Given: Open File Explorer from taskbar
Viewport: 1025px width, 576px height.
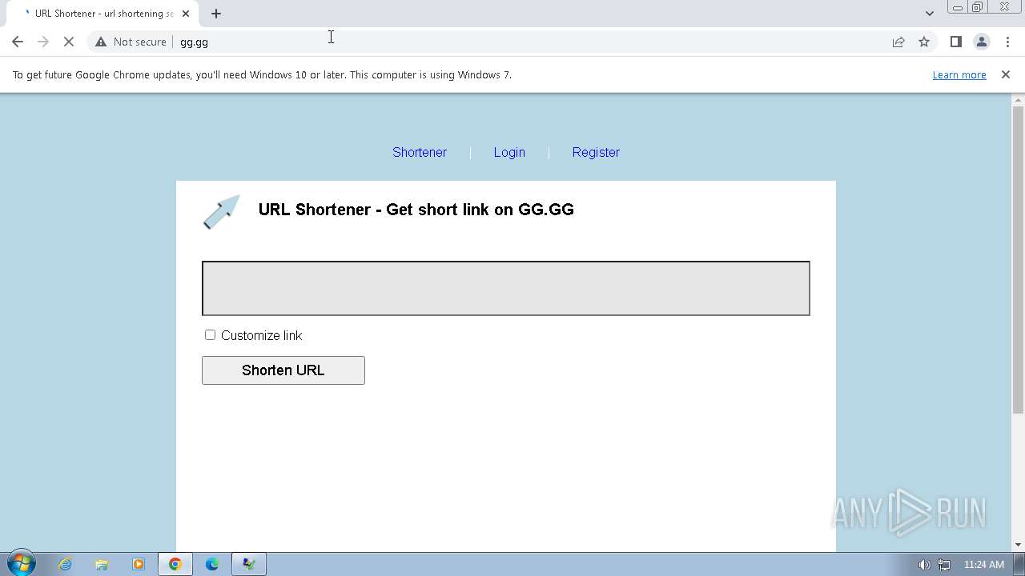Looking at the screenshot, I should click(x=102, y=564).
